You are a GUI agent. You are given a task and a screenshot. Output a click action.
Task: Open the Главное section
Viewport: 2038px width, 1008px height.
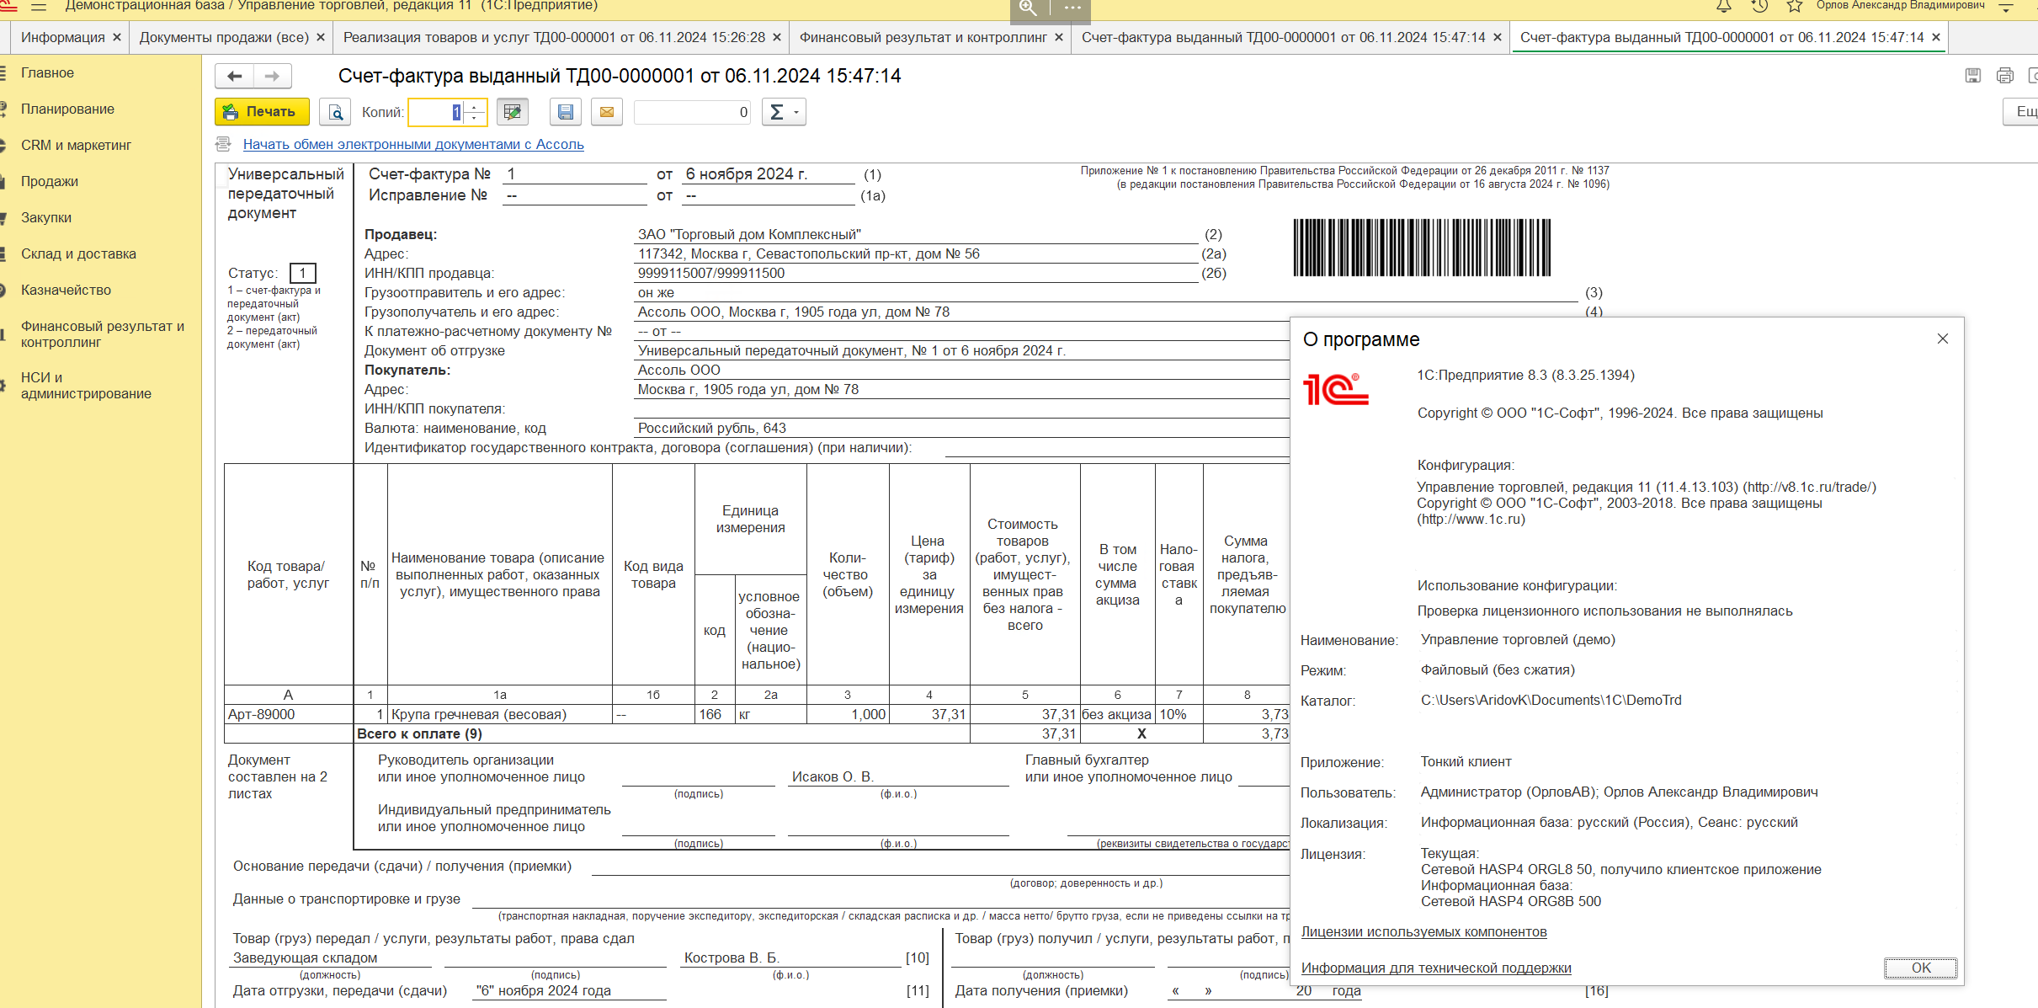47,73
